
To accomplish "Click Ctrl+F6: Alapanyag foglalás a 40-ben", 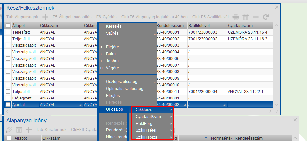I will (x=154, y=17).
